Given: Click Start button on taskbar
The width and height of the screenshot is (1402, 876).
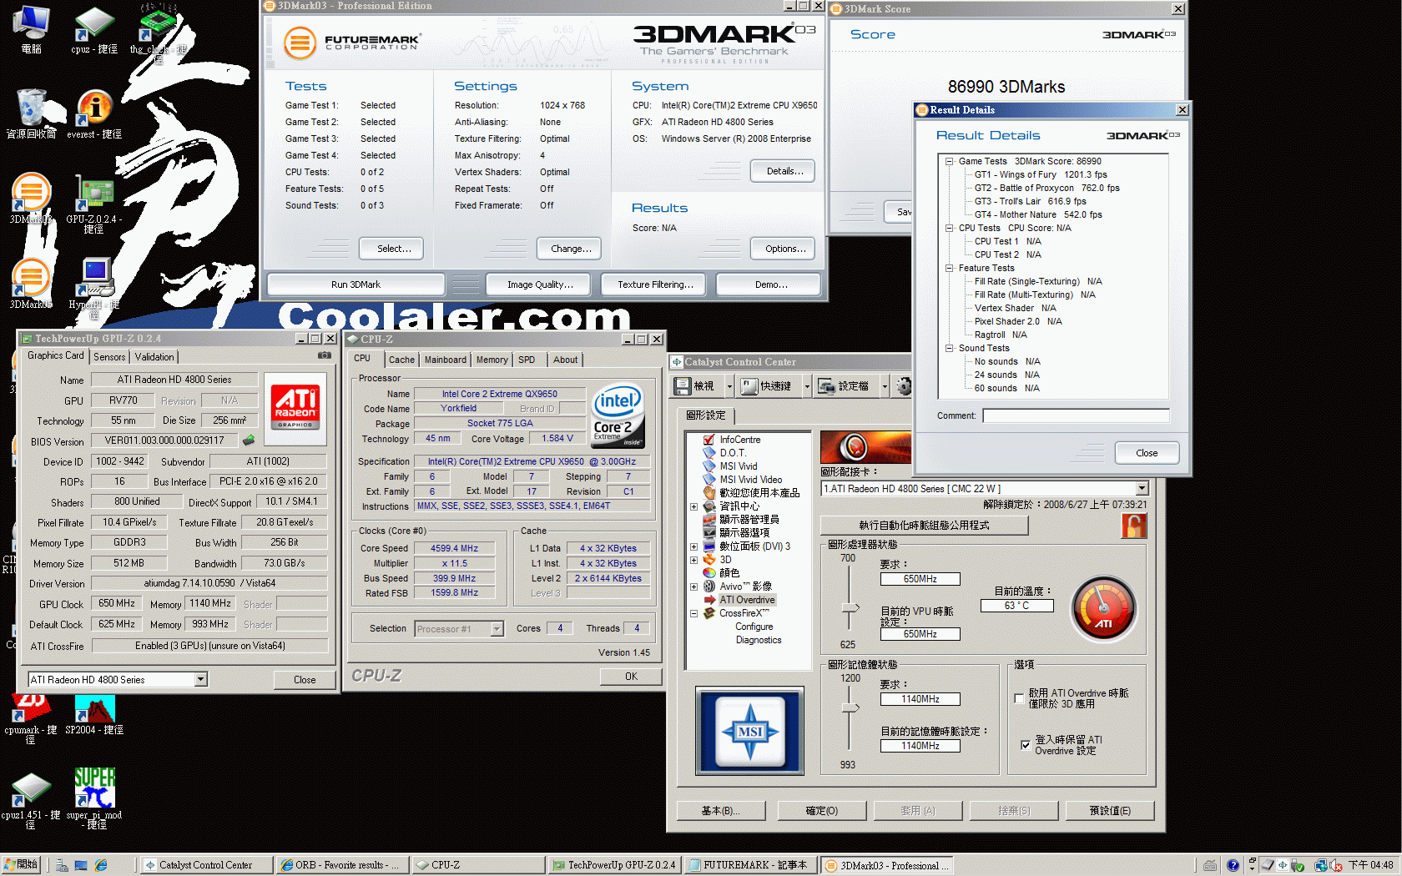Looking at the screenshot, I should point(21,865).
